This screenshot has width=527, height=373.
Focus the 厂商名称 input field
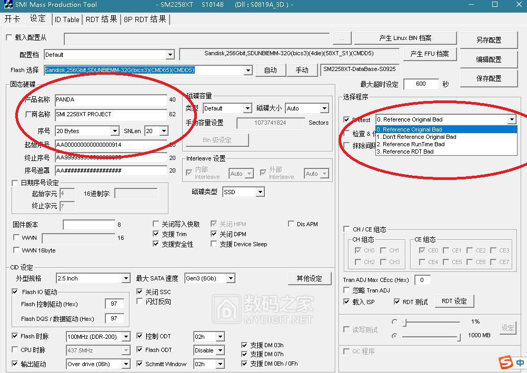pyautogui.click(x=111, y=115)
